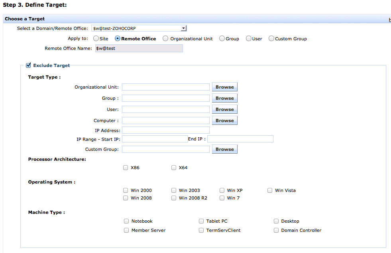Select the Custom Group radio option

coord(271,39)
